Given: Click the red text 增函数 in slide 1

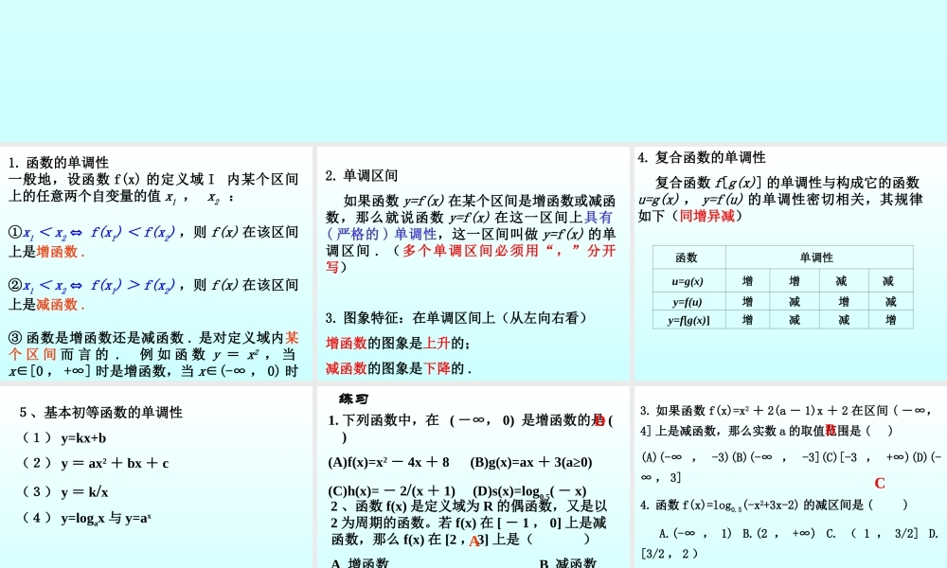Looking at the screenshot, I should tap(57, 251).
